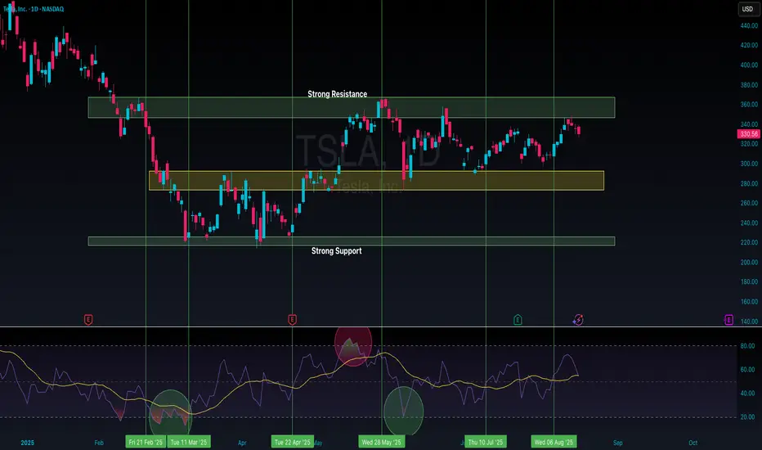The width and height of the screenshot is (762, 450).
Task: Click the red earnings E marker under February
Action: (88, 320)
